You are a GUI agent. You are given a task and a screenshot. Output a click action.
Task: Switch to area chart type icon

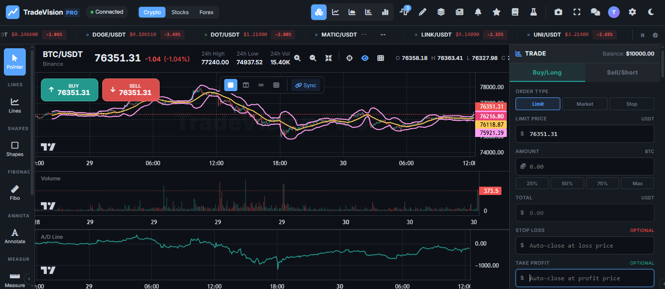click(352, 12)
